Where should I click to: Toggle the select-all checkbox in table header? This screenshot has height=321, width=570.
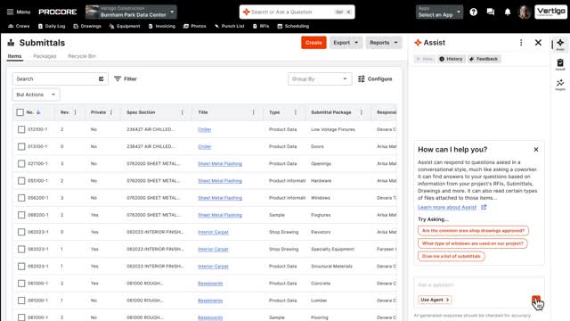coord(20,112)
